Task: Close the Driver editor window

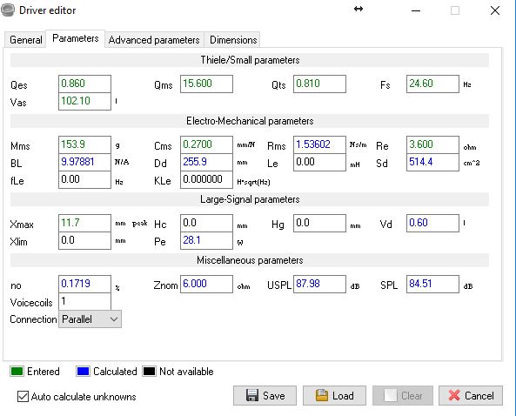Action: 495,10
